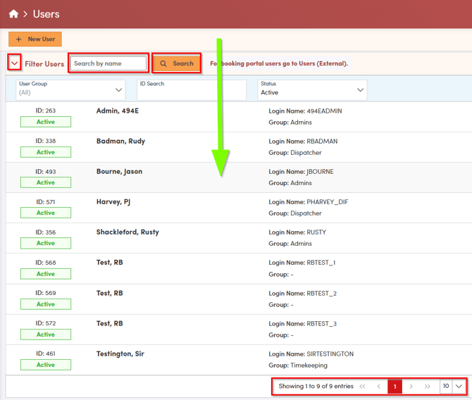Jump to last page of results

(428, 387)
